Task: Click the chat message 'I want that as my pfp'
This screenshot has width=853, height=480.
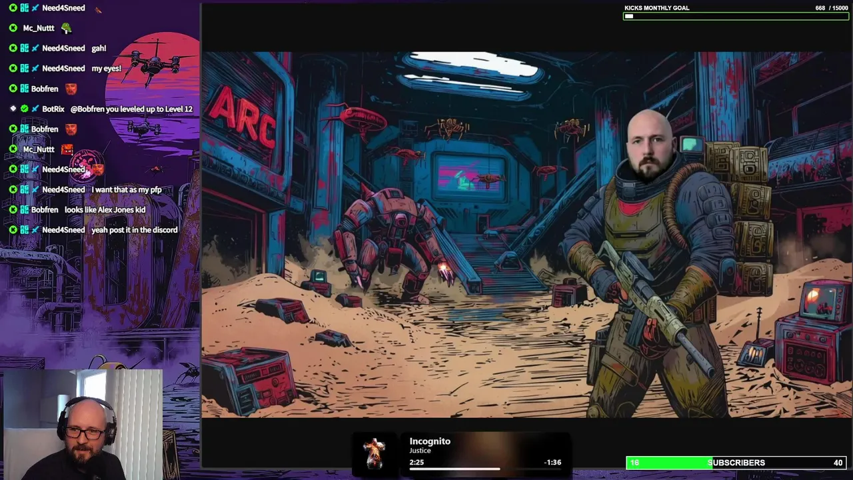Action: point(127,190)
